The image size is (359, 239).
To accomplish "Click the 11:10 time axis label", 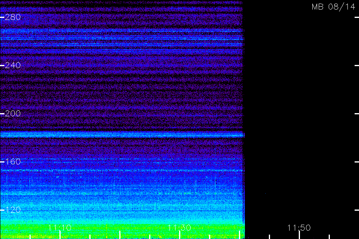I will coord(60,227).
